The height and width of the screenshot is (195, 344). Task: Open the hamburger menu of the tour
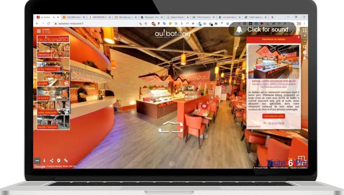click(39, 31)
